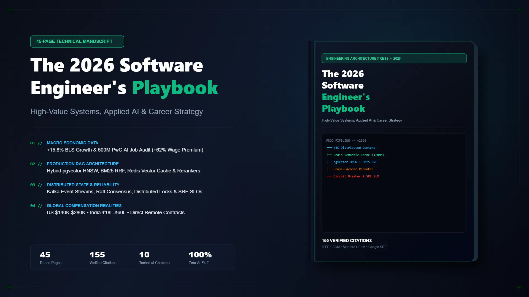529x297 pixels.
Task: Click the 'Redis Semantic Cache (<20ms)' pipeline line
Action: tap(355, 155)
